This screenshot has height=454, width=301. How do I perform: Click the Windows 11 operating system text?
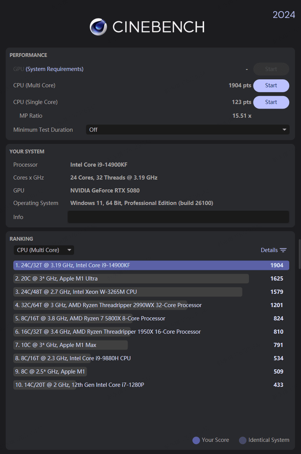pos(141,203)
